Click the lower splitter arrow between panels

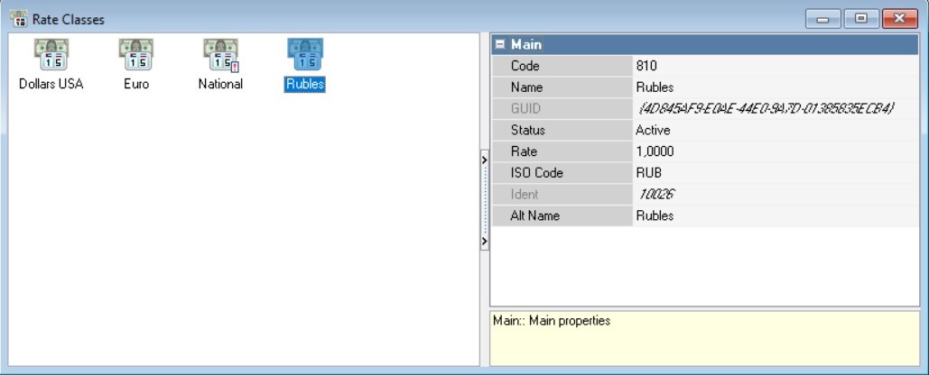pos(485,242)
